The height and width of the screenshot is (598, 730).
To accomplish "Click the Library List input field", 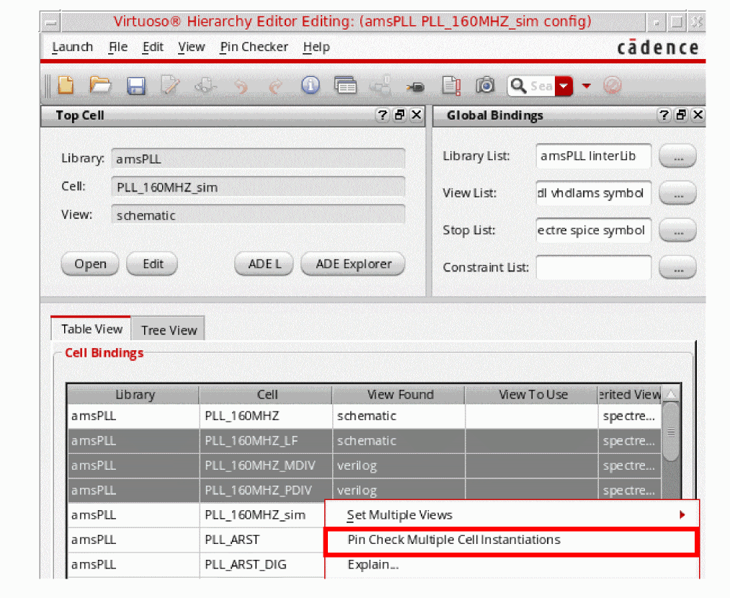I will (593, 156).
